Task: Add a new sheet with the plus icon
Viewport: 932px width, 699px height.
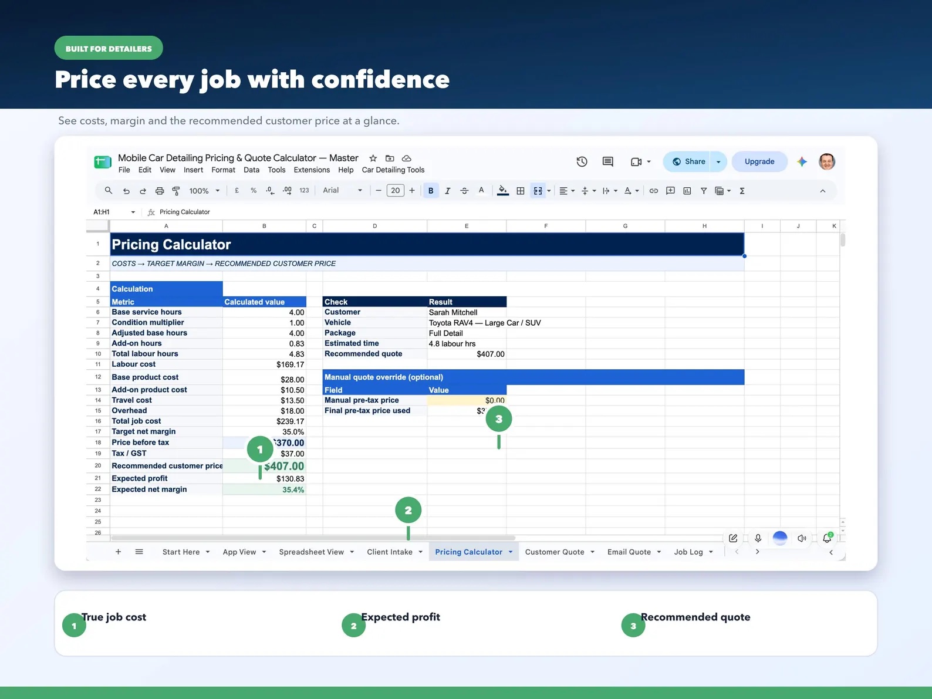Action: (119, 552)
